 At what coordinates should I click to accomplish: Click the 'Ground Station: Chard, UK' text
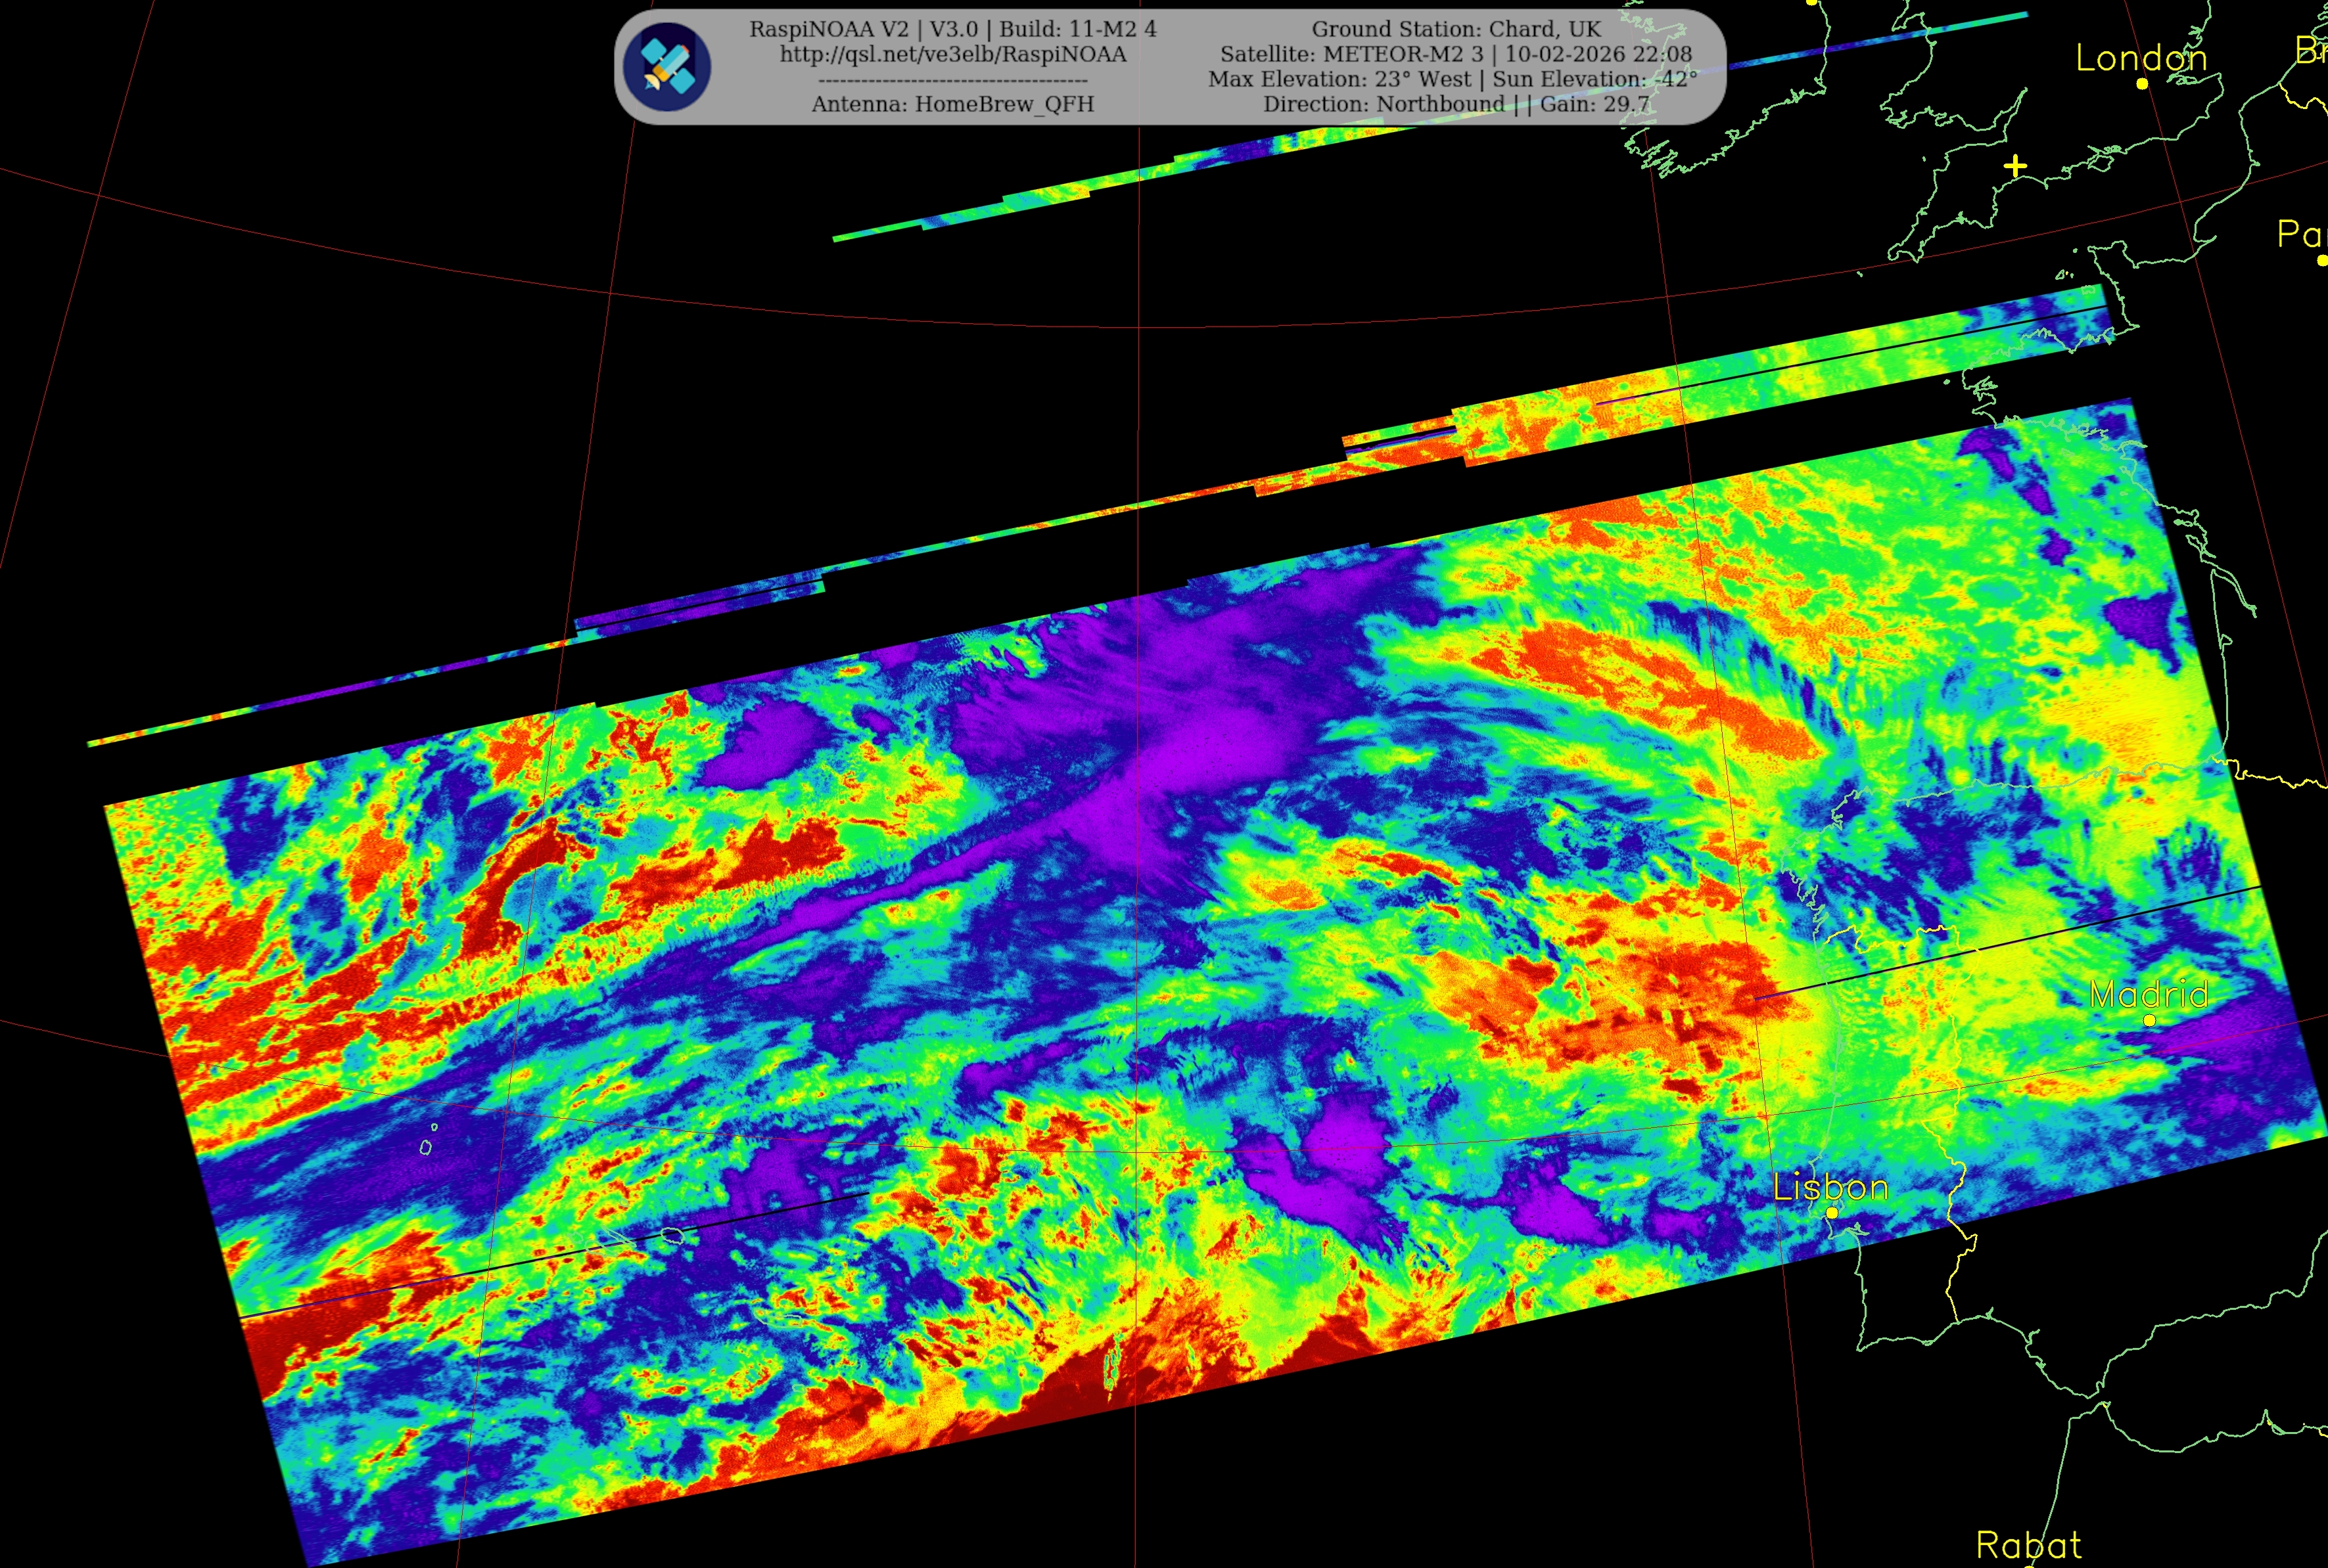1456,29
